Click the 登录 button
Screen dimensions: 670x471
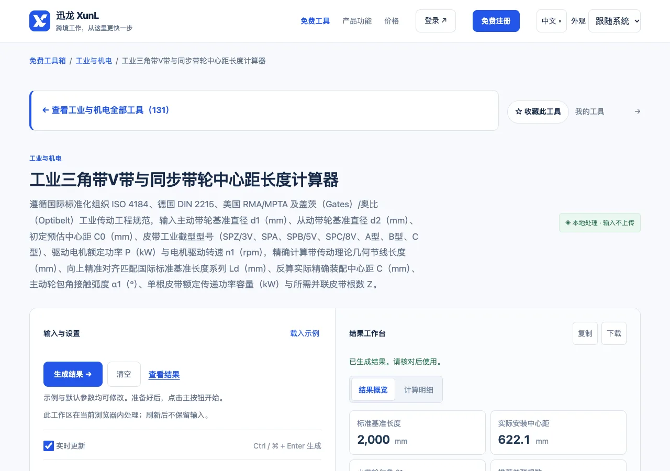[x=435, y=21]
